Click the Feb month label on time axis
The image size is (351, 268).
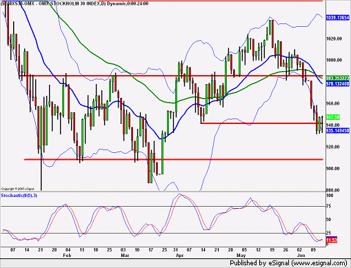pyautogui.click(x=67, y=256)
